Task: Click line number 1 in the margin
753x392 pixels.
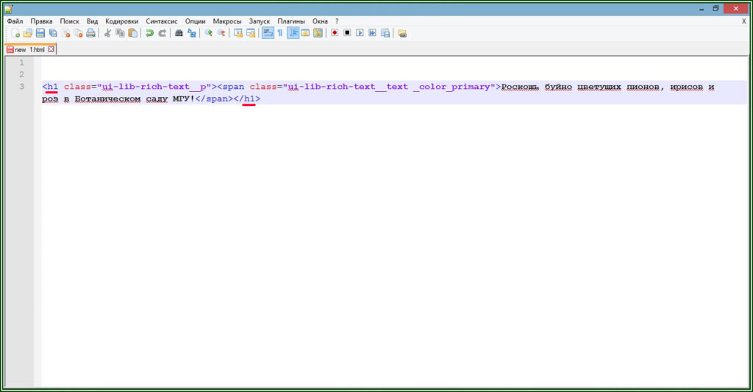Action: [x=21, y=63]
